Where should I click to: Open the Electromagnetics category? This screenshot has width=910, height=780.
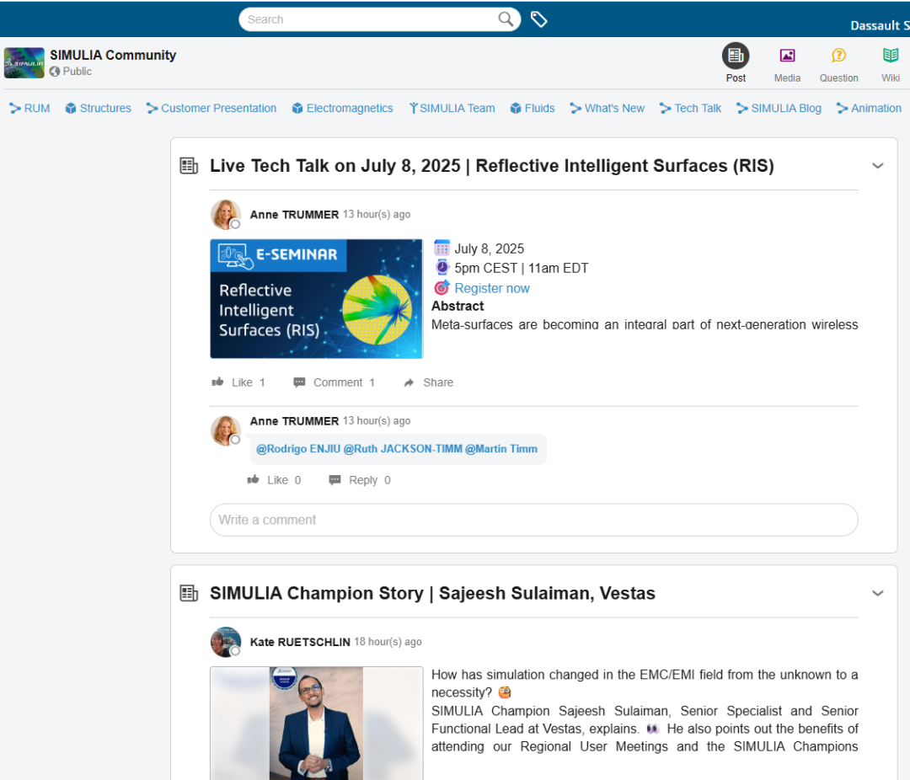(342, 108)
